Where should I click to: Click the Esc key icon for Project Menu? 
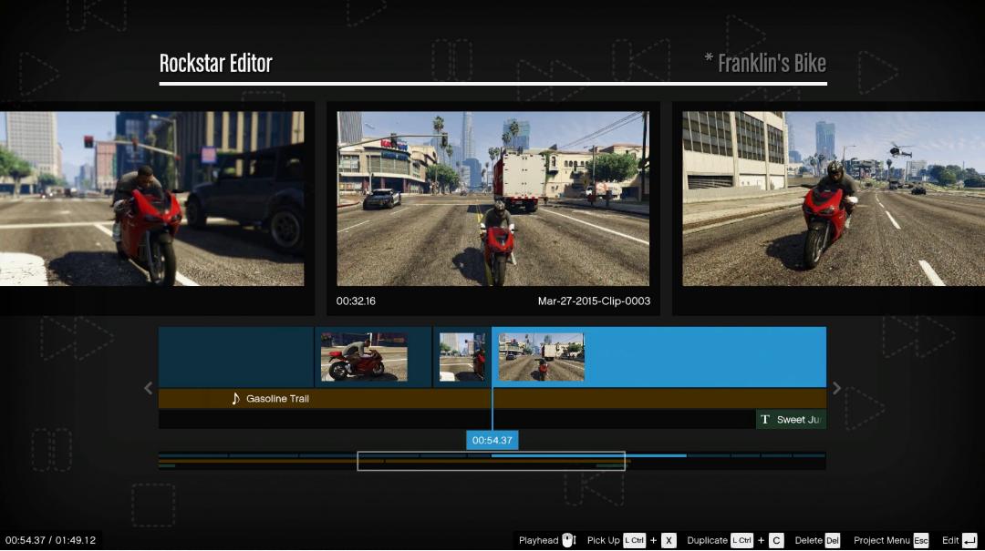[921, 540]
